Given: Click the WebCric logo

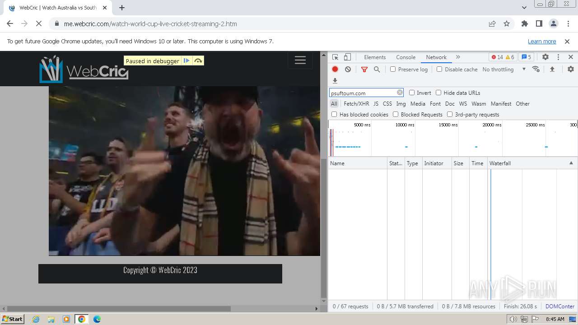Looking at the screenshot, I should (84, 69).
